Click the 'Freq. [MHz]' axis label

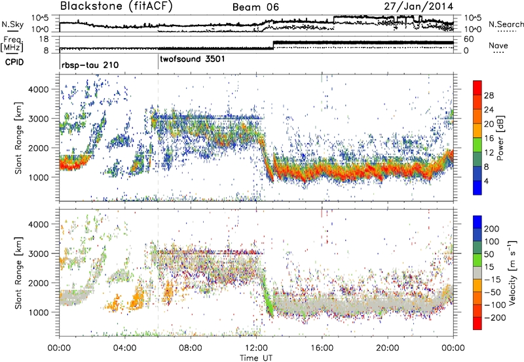click(x=12, y=44)
